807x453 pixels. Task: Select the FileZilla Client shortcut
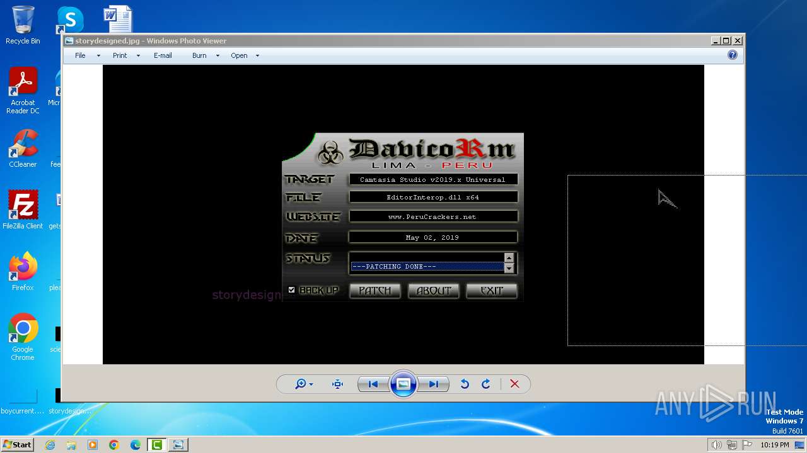click(23, 210)
